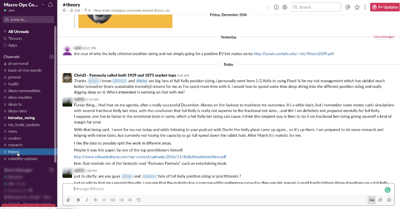Open the general channel

(x=14, y=77)
